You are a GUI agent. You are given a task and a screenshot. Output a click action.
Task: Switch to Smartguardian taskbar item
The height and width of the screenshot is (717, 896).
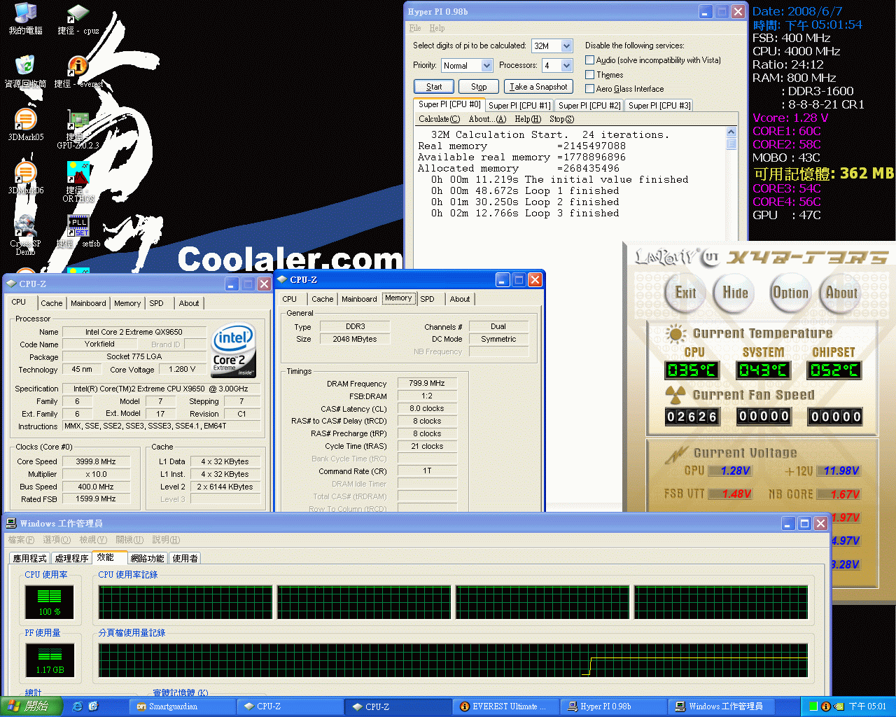(x=183, y=706)
